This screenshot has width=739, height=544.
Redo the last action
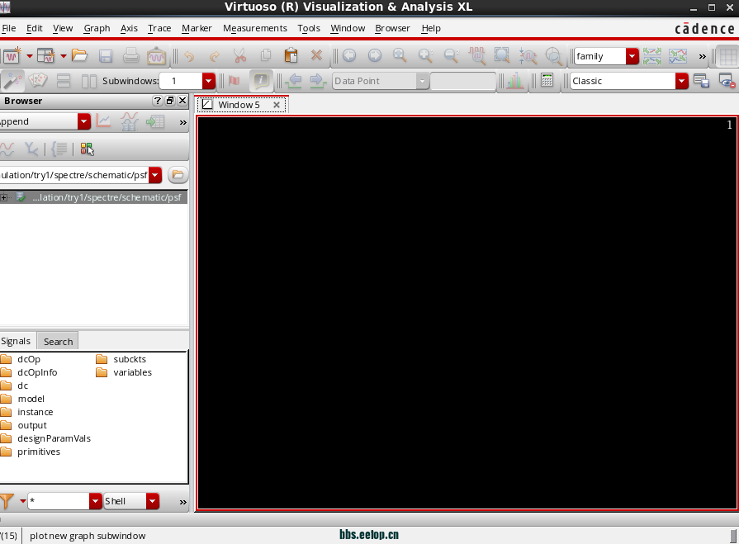[x=215, y=56]
